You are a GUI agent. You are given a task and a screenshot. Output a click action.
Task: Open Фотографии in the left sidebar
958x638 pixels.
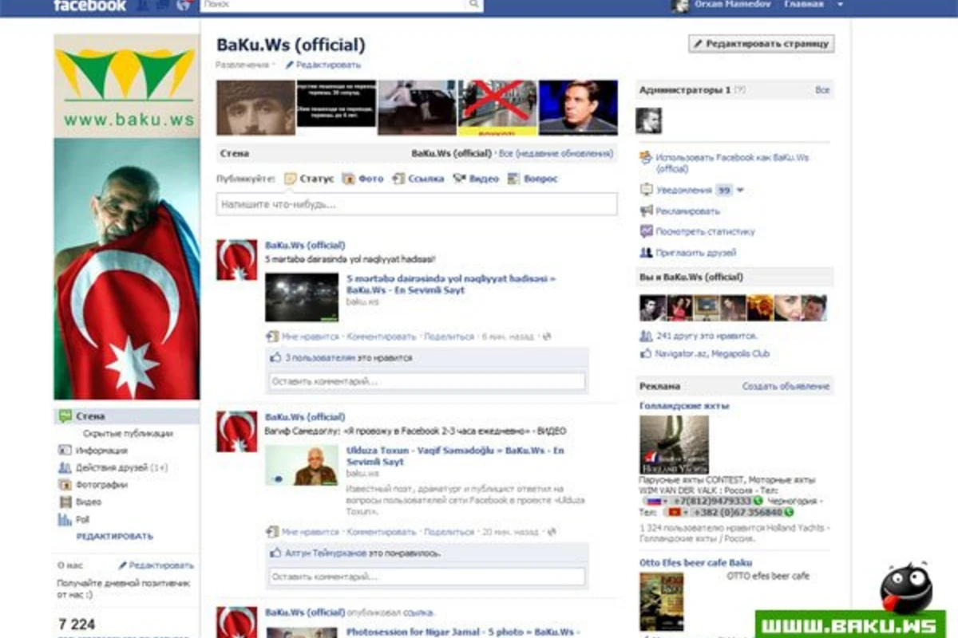coord(93,485)
